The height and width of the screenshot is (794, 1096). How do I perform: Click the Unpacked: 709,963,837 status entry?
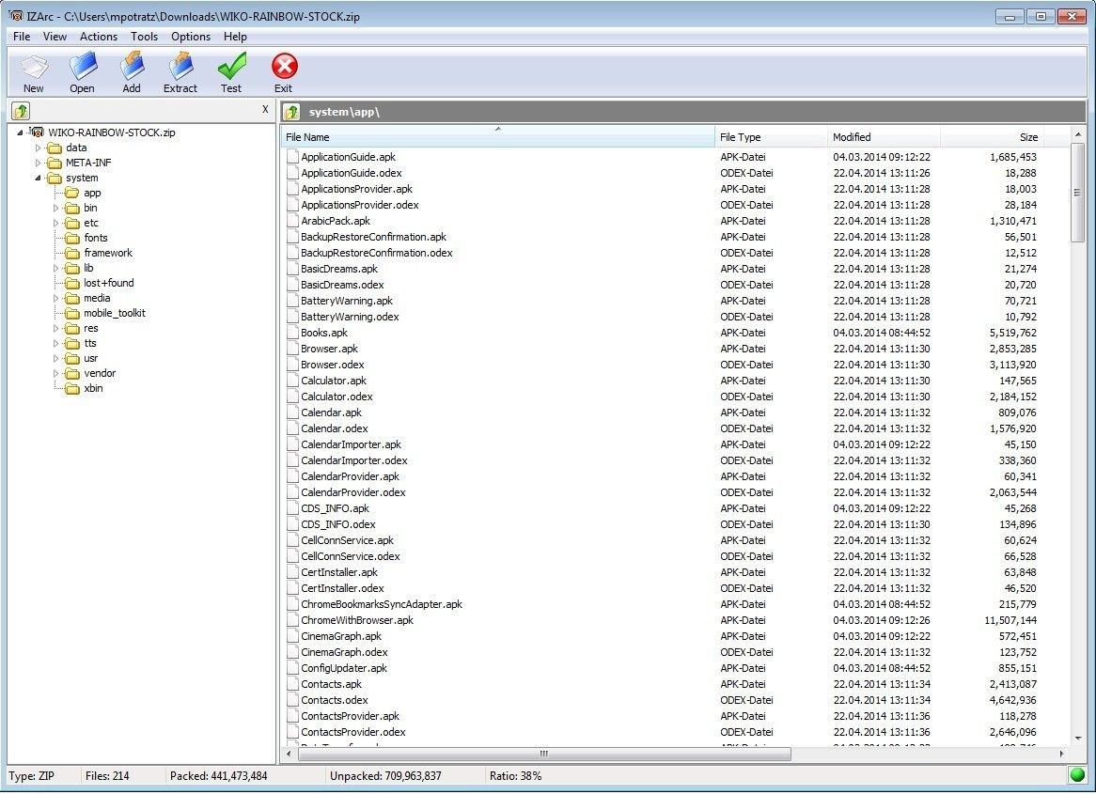pos(385,776)
